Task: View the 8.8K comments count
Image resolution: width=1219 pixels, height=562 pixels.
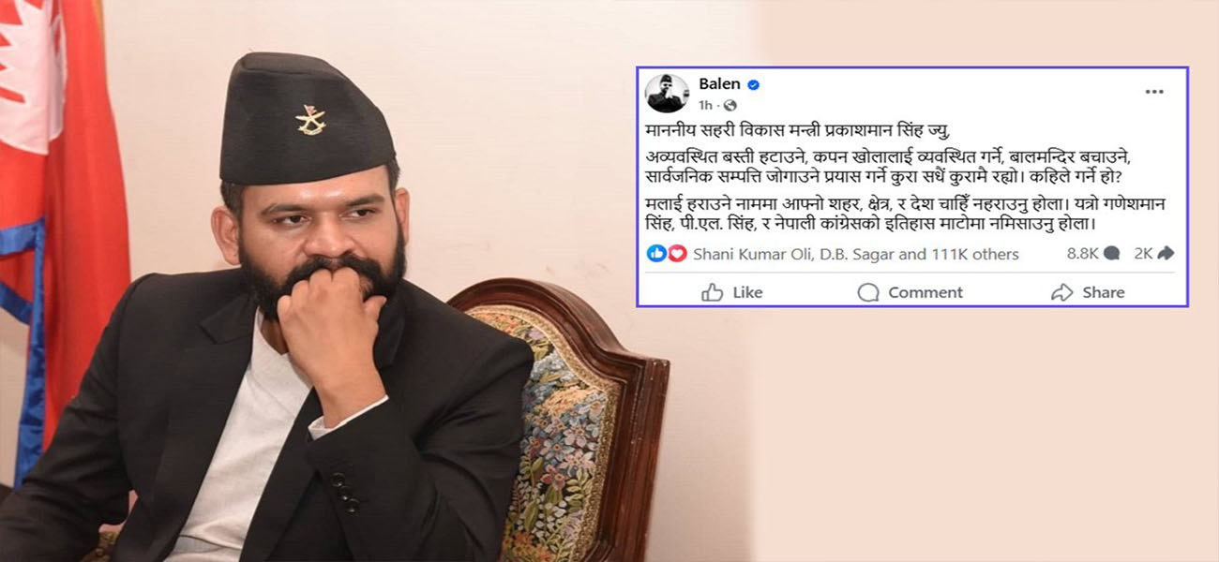Action: pyautogui.click(x=1083, y=253)
